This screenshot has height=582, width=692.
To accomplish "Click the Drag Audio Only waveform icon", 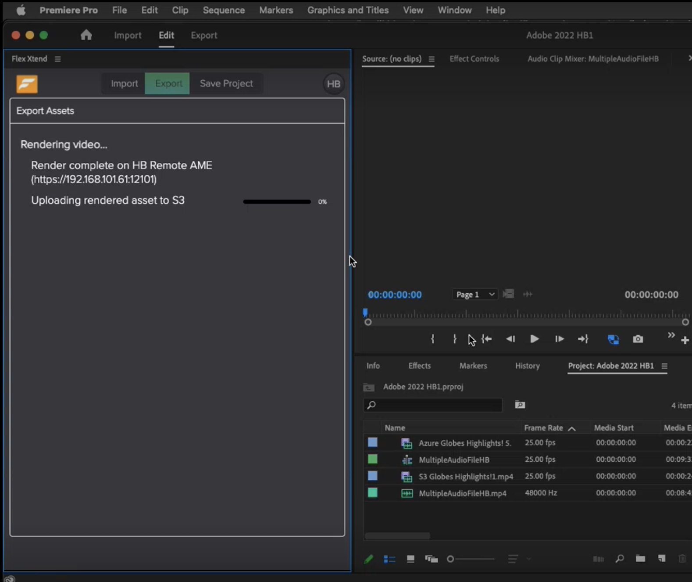I will [528, 294].
